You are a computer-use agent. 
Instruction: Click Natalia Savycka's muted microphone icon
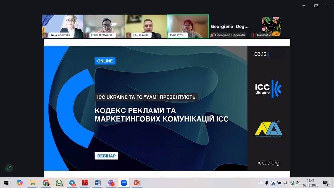(45, 35)
